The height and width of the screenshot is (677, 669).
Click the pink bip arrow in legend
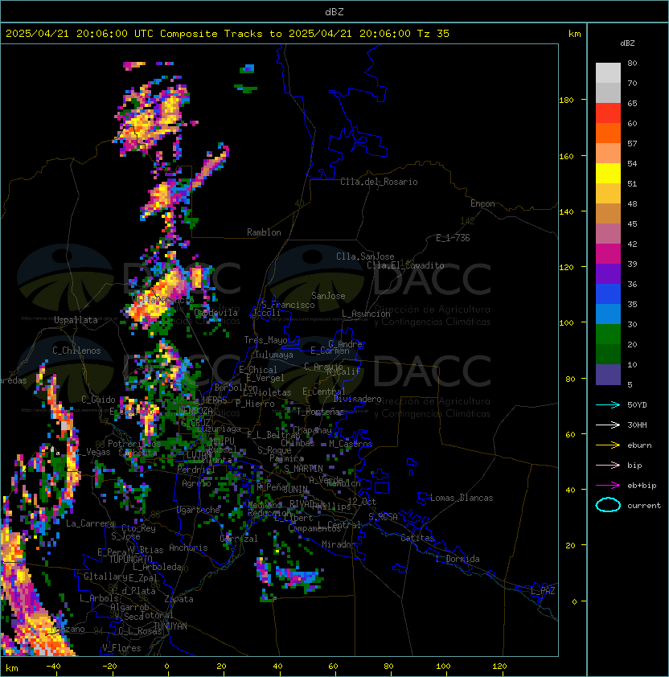[608, 465]
